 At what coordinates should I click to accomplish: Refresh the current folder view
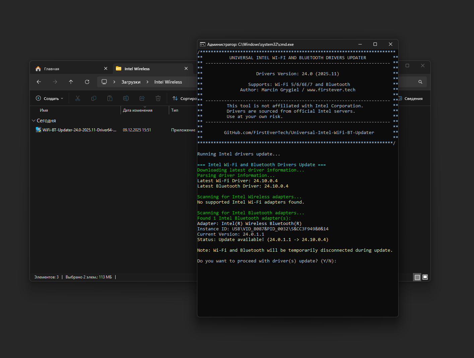[x=87, y=82]
